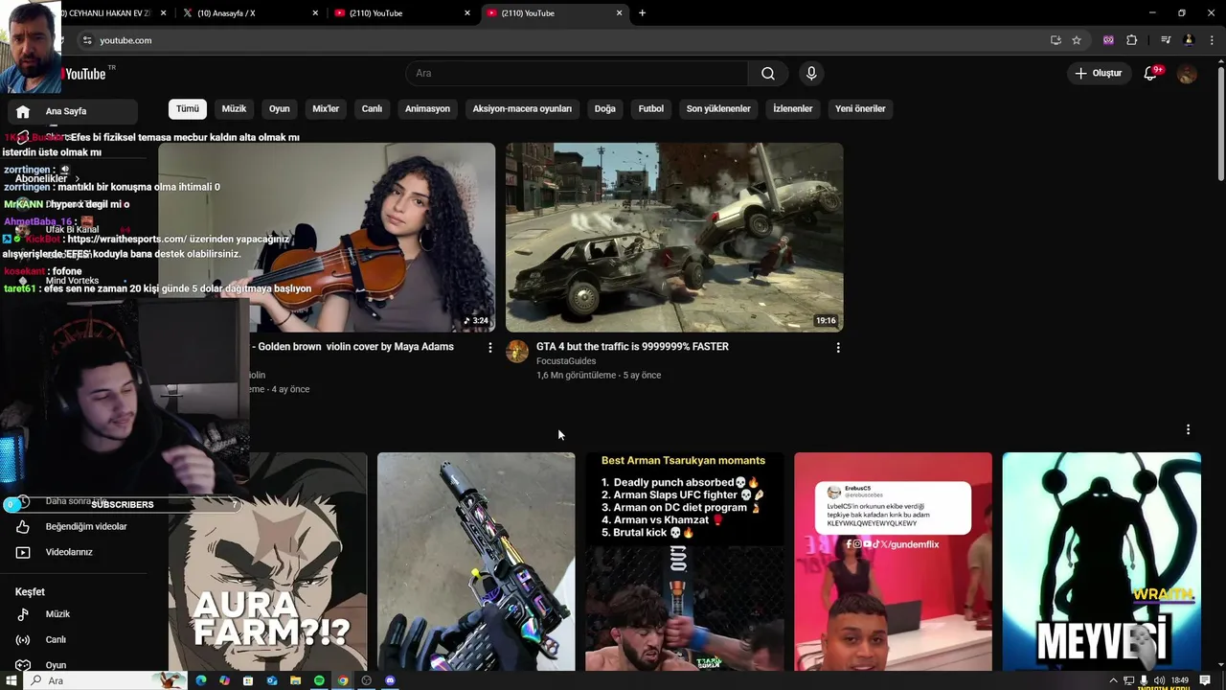Viewport: 1226px width, 690px height.
Task: Open Discord from the taskbar
Action: tap(390, 680)
